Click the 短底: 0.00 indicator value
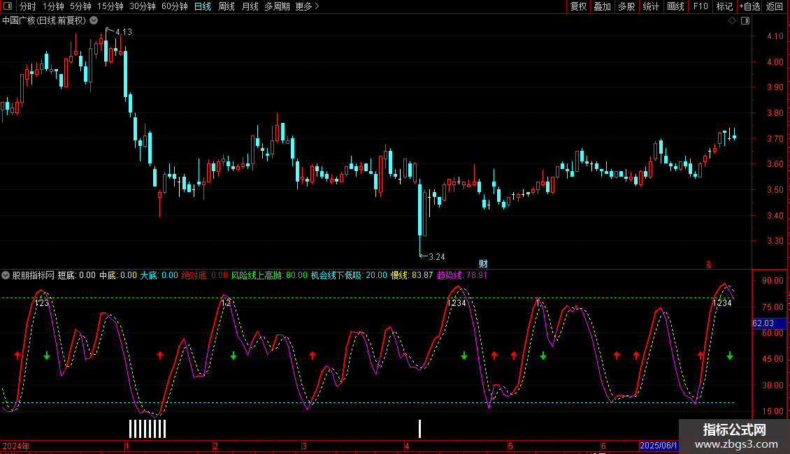 77,275
